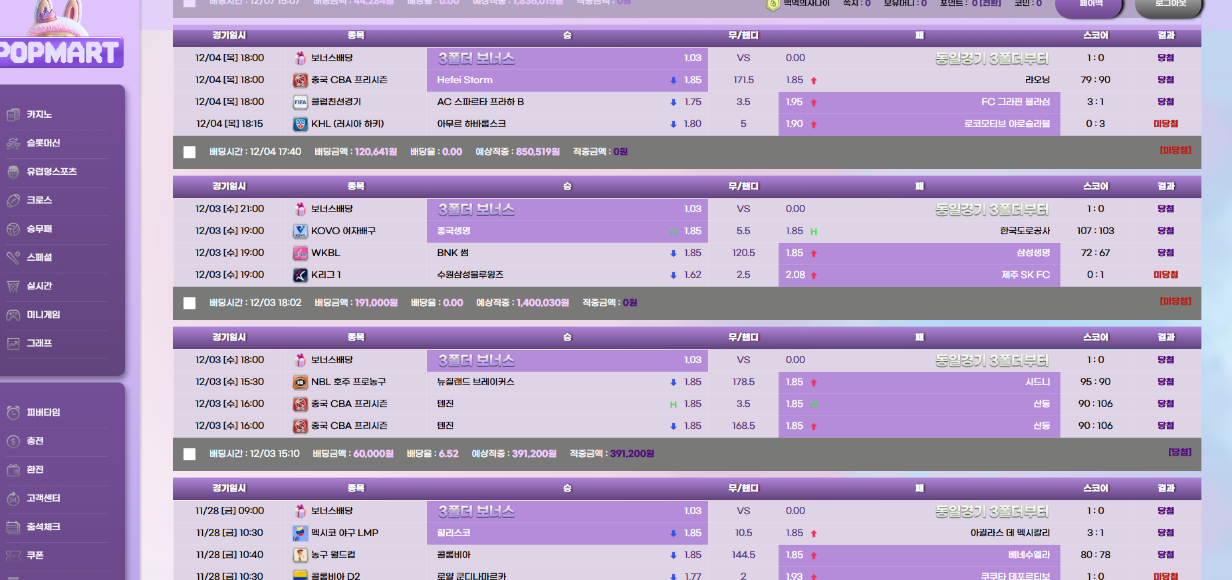Open the 크로스 football icon
Viewport: 1232px width, 580px height.
pos(13,200)
